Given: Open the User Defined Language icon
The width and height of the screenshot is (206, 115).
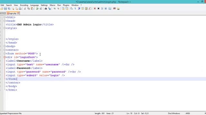Looking at the screenshot, I should [x=82, y=9].
